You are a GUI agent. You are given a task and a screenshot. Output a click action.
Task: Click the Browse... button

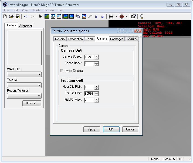[x=32, y=103]
